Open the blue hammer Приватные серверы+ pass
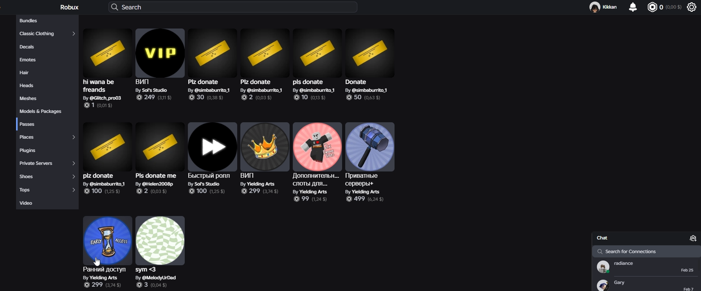The image size is (701, 291). pos(370,147)
